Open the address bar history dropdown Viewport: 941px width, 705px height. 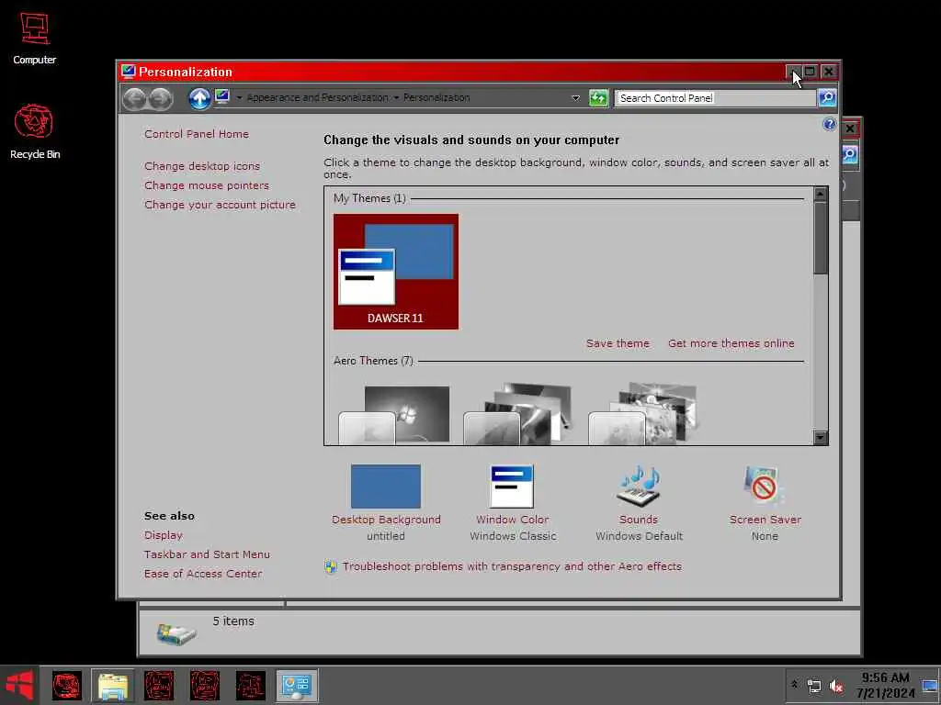(575, 97)
